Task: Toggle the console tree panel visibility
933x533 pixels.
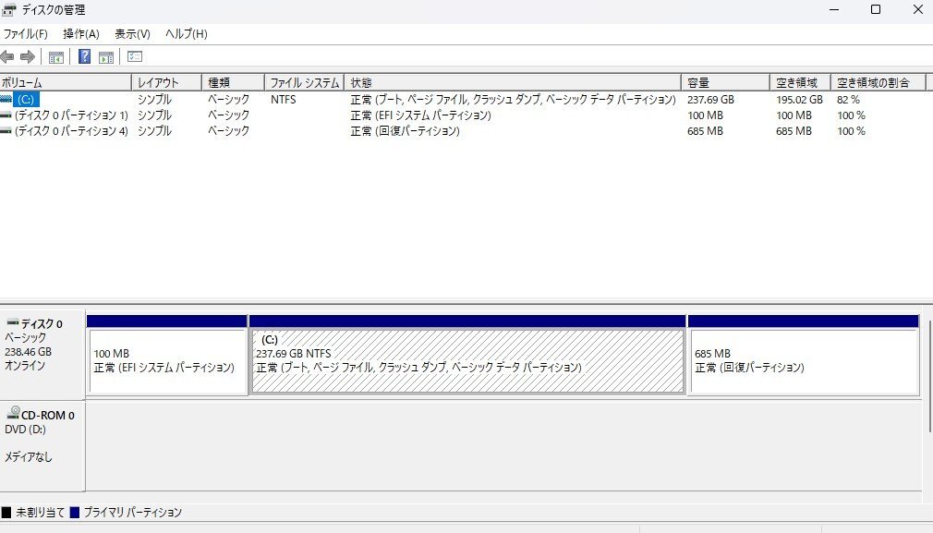Action: coord(56,56)
